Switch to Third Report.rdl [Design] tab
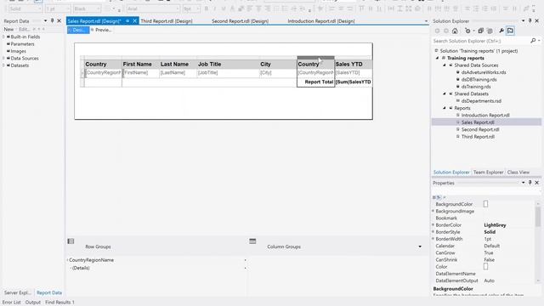This screenshot has height=306, width=544. click(167, 21)
